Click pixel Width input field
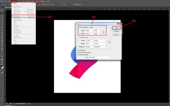The width and height of the screenshot is (170, 106). tap(89, 31)
